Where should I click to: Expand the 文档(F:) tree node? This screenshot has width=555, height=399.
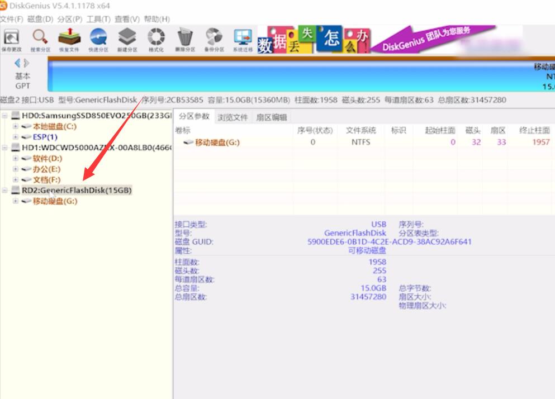pos(15,179)
